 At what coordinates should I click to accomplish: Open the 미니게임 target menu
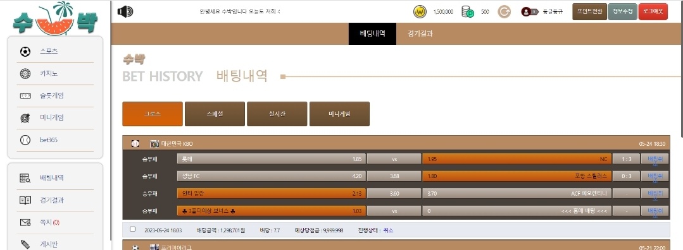tap(25, 118)
